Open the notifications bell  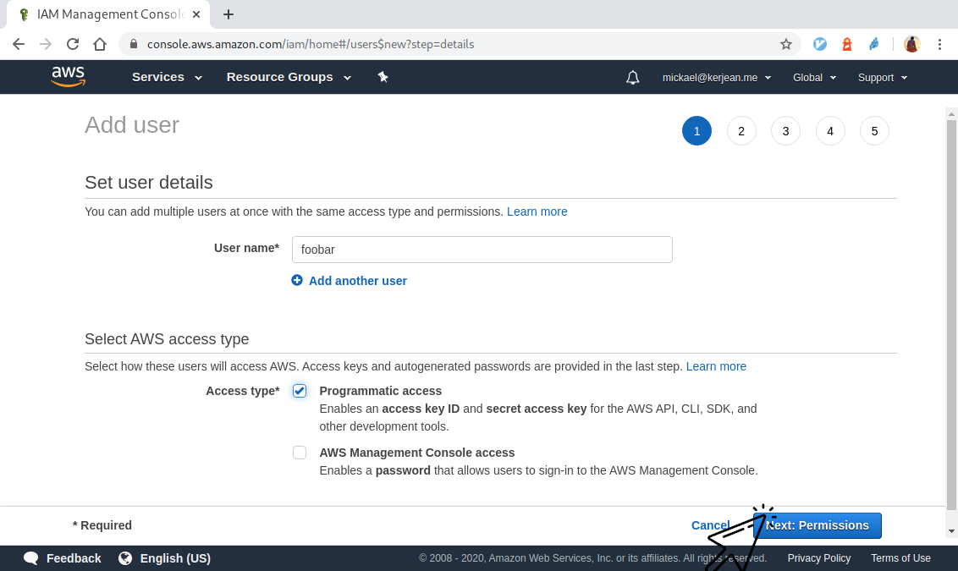(633, 78)
